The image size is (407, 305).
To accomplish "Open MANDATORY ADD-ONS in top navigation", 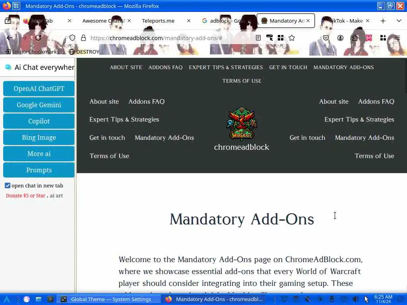I will (344, 67).
